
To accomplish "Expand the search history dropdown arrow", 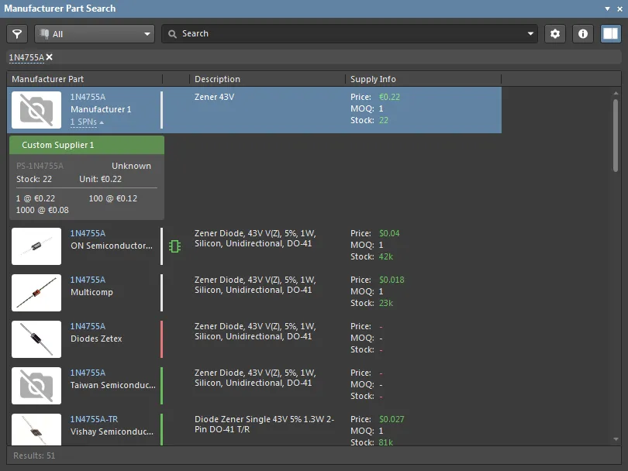I will click(x=531, y=34).
